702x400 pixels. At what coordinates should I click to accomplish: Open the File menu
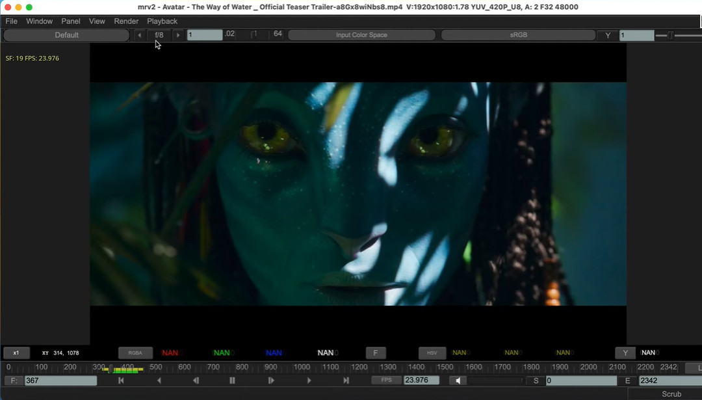point(11,21)
